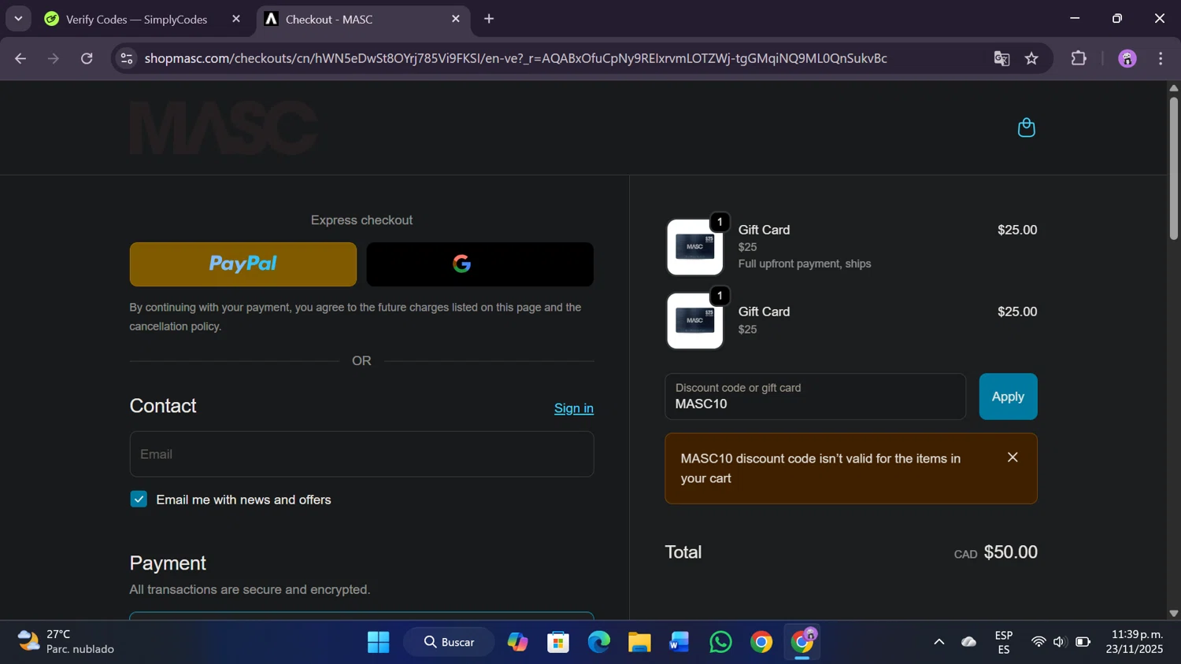Click the page vertical scrollbar thumb

click(x=1173, y=168)
